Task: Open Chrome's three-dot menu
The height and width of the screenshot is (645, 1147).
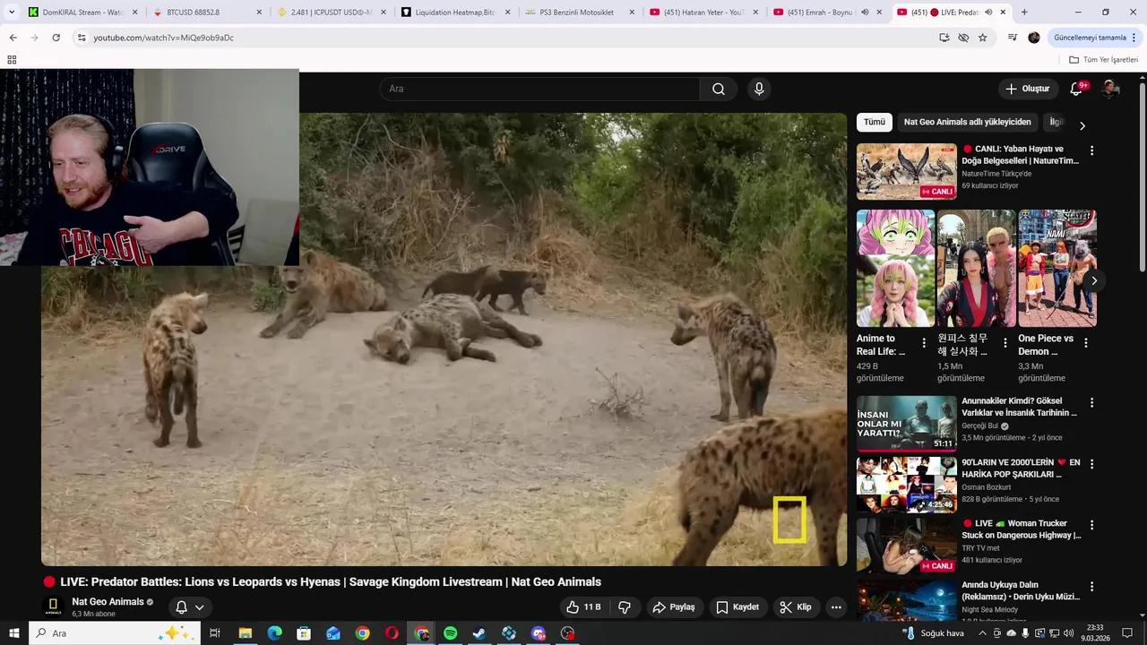Action: (x=1135, y=38)
